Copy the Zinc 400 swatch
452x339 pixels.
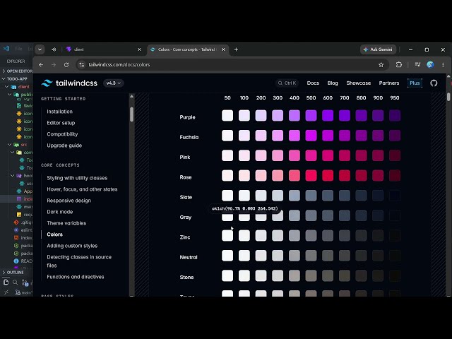295,235
